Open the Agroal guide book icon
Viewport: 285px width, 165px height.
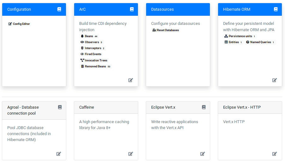pyautogui.click(x=60, y=107)
